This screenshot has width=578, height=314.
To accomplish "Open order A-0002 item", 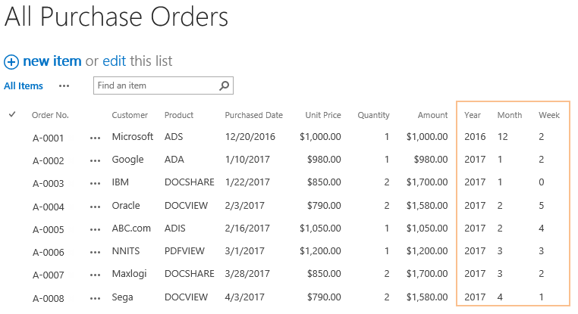I will (49, 160).
